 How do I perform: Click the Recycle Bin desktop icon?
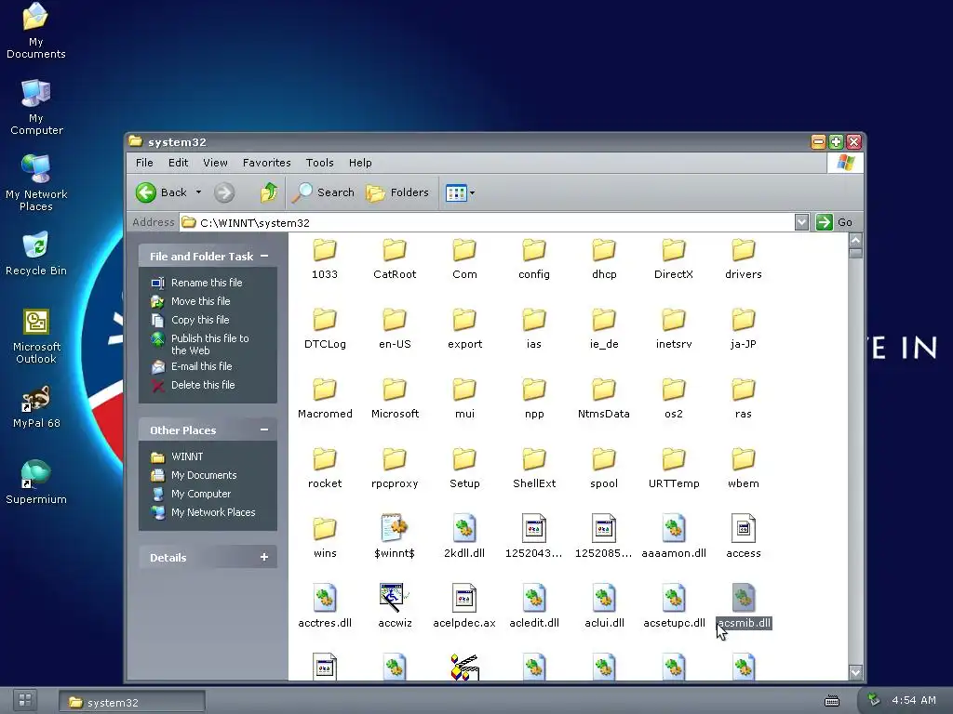pyautogui.click(x=36, y=254)
